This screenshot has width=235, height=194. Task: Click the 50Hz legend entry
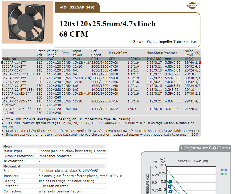(x=222, y=170)
